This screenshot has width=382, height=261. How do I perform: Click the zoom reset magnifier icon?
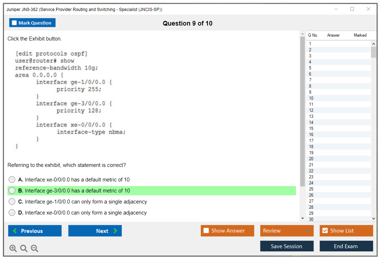coord(24,249)
